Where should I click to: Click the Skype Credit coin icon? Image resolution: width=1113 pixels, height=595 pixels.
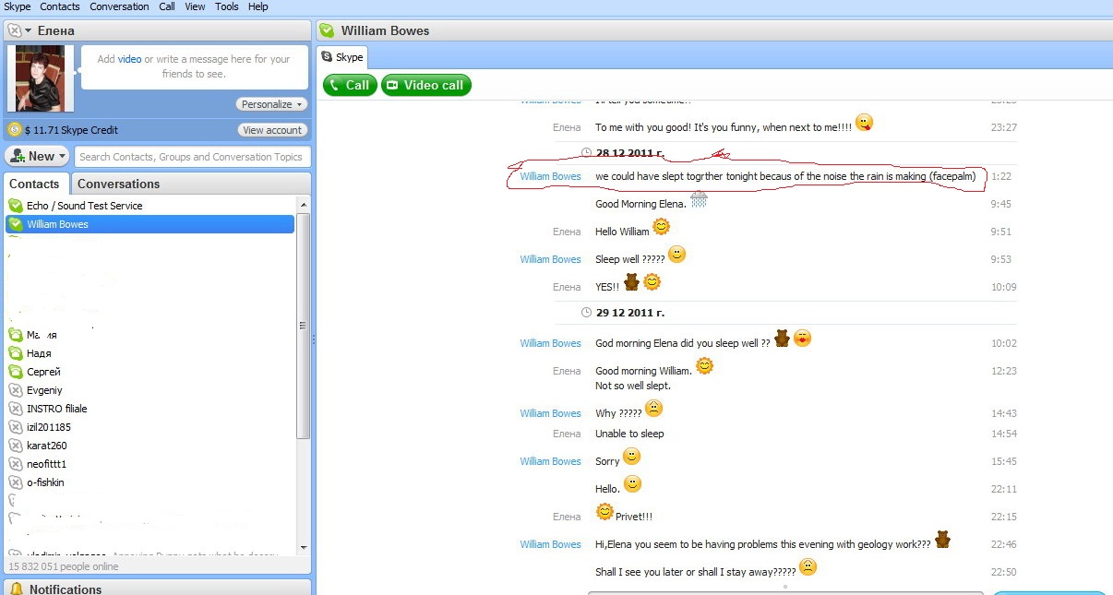14,130
